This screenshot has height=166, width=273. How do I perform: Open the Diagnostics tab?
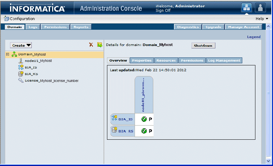point(188,27)
